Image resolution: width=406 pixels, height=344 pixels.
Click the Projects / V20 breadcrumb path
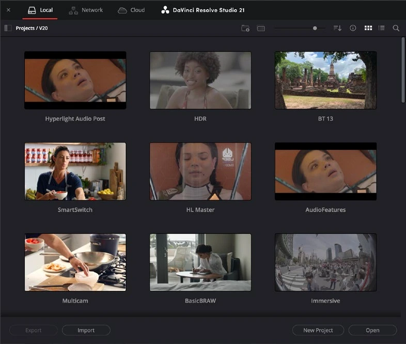coord(32,28)
